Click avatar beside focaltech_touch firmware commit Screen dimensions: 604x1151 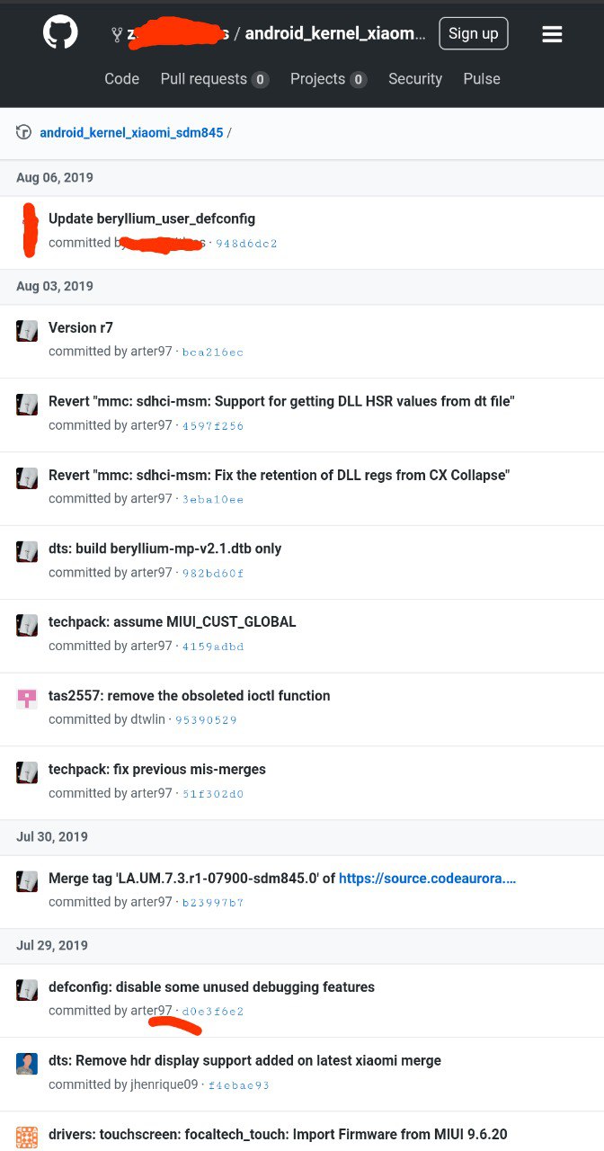(27, 1137)
